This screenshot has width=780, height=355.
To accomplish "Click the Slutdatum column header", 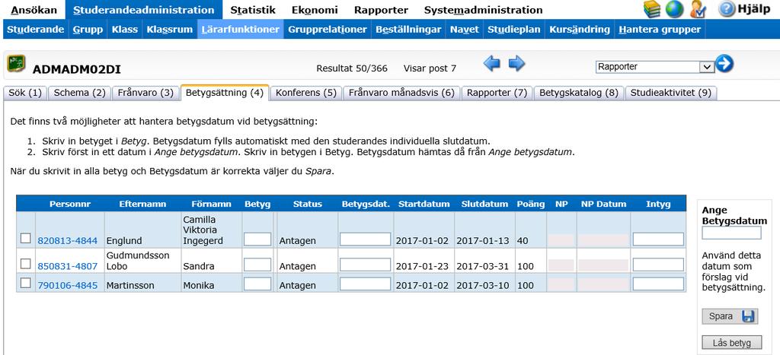I will [x=484, y=204].
